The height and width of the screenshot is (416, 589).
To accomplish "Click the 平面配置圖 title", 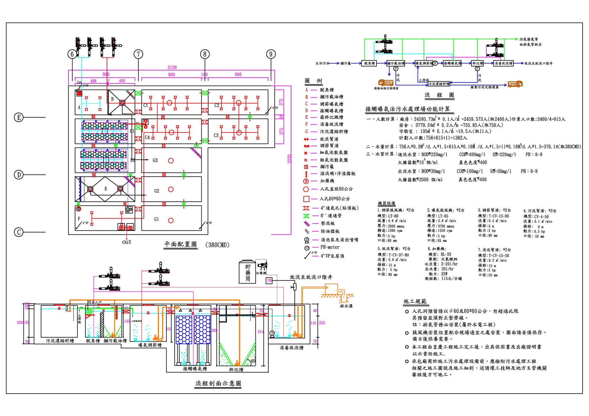I will [x=181, y=244].
